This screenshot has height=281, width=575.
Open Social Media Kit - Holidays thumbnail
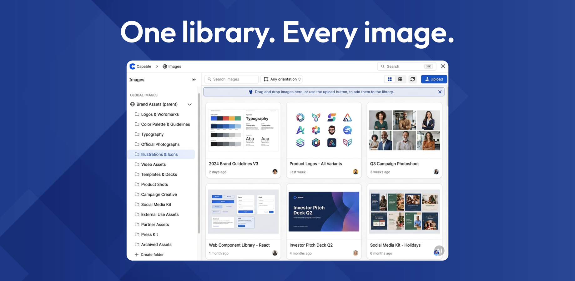pyautogui.click(x=405, y=211)
